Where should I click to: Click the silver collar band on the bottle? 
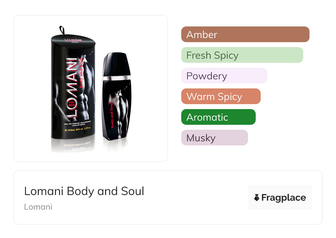(116, 78)
